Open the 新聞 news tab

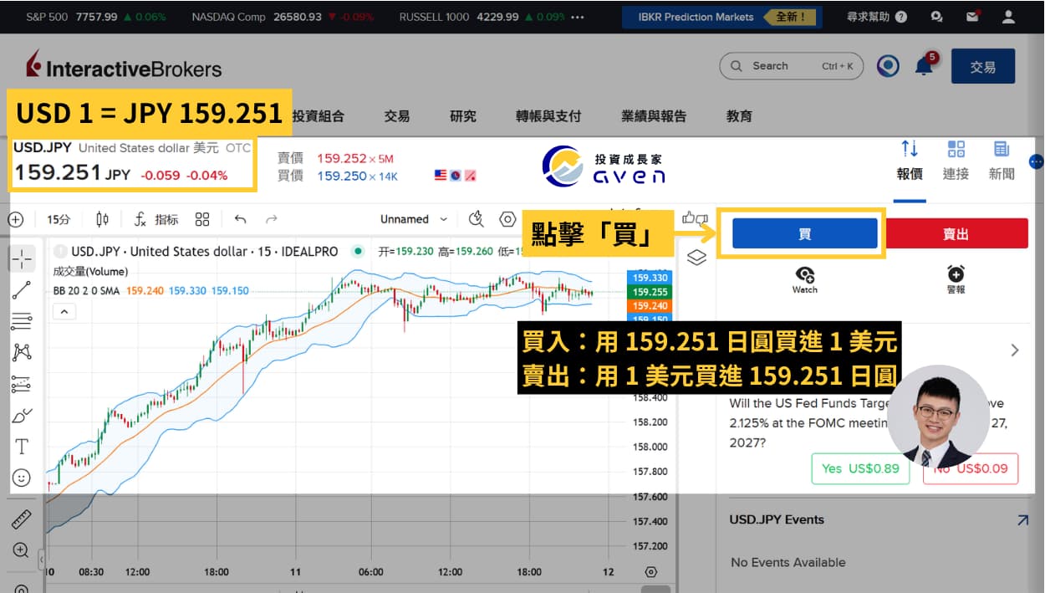pos(1002,161)
